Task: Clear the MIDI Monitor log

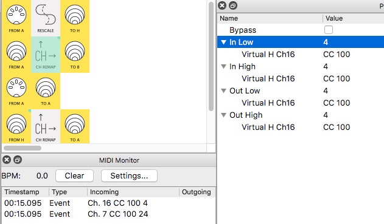Action: 74,175
